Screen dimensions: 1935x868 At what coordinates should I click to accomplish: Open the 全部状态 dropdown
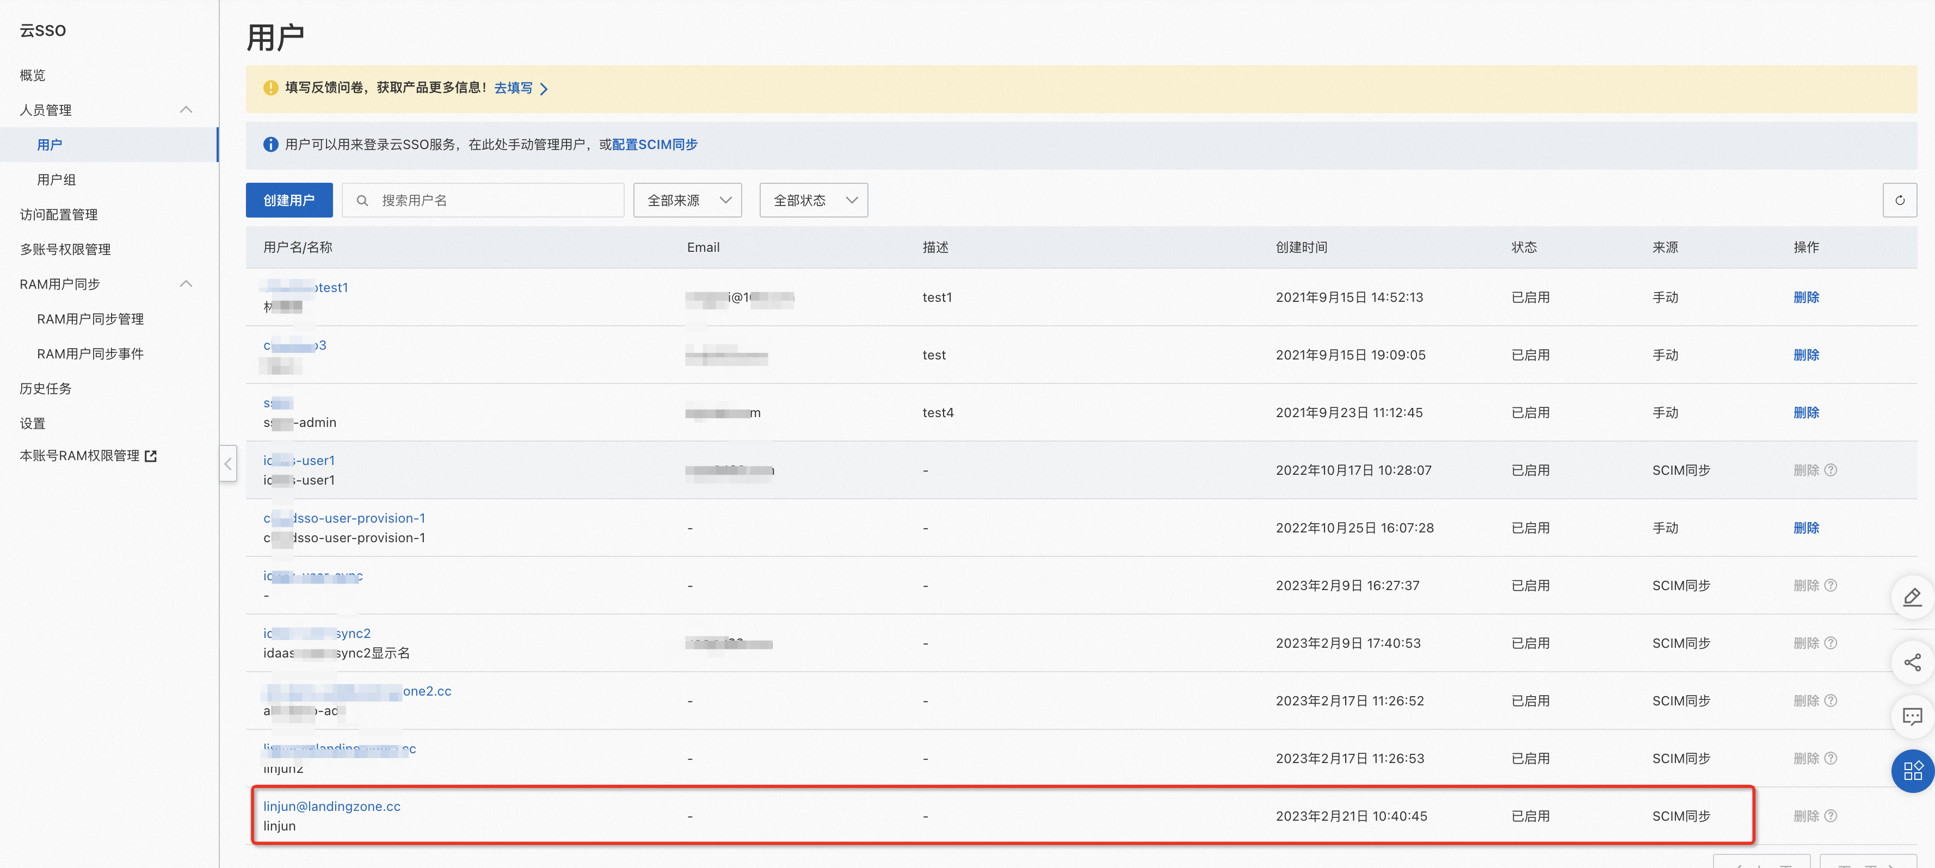pos(814,201)
